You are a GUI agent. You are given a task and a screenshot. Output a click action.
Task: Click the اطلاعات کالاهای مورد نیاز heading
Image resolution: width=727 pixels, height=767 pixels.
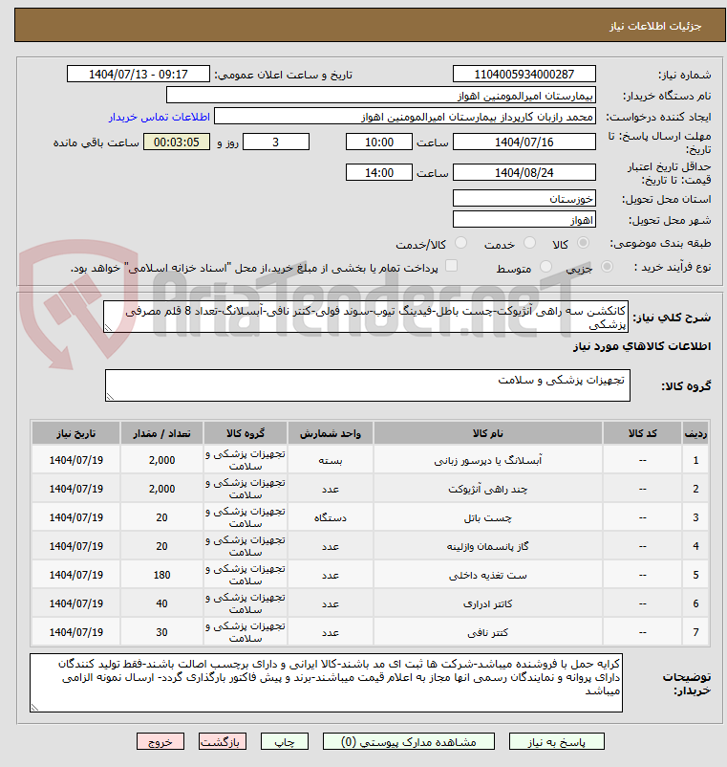coord(642,346)
